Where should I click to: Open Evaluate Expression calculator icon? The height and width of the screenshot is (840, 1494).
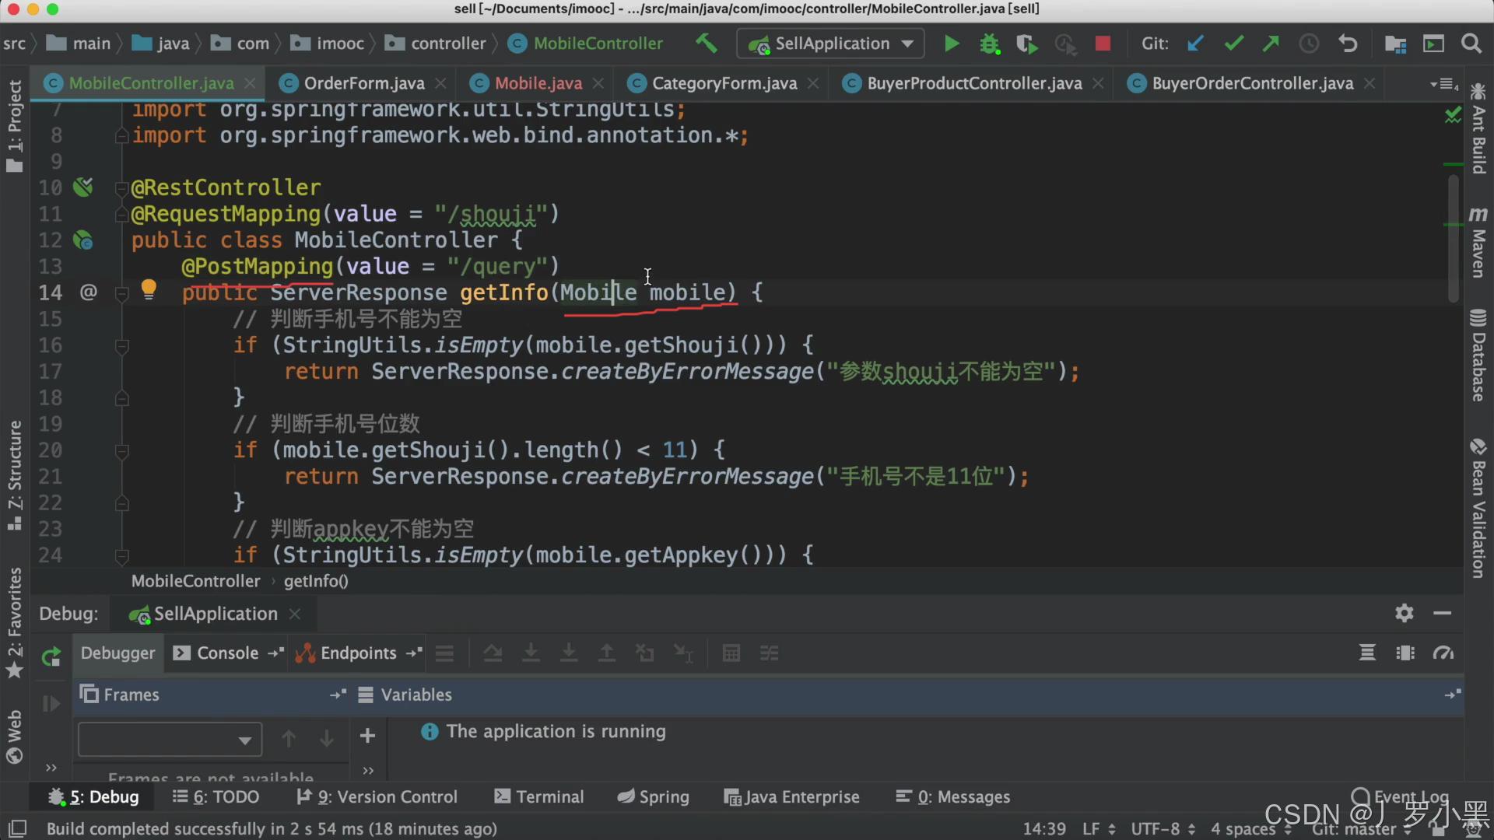coord(731,653)
